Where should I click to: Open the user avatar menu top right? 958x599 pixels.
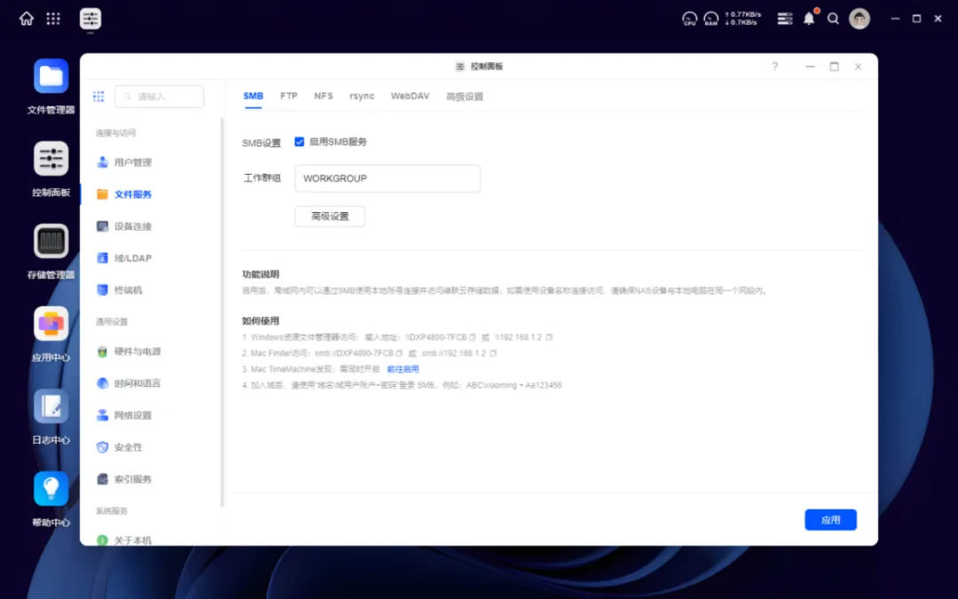pyautogui.click(x=859, y=18)
